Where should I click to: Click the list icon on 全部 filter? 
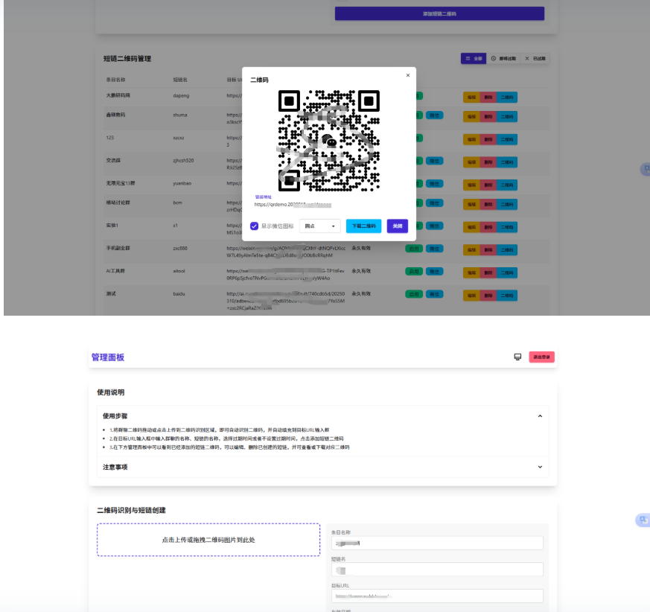468,58
